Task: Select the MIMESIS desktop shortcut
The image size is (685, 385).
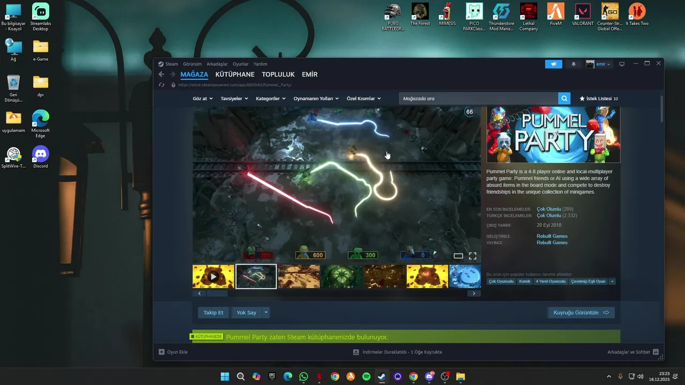Action: 447,14
